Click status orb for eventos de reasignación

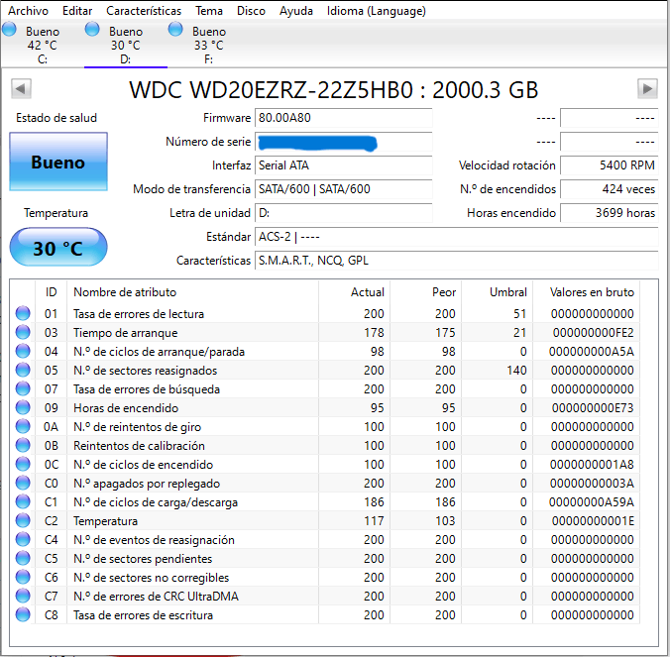point(23,539)
